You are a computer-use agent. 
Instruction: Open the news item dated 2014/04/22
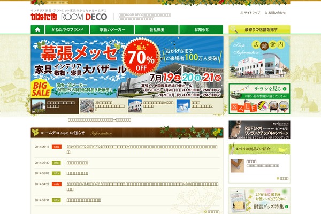[x=142, y=187]
